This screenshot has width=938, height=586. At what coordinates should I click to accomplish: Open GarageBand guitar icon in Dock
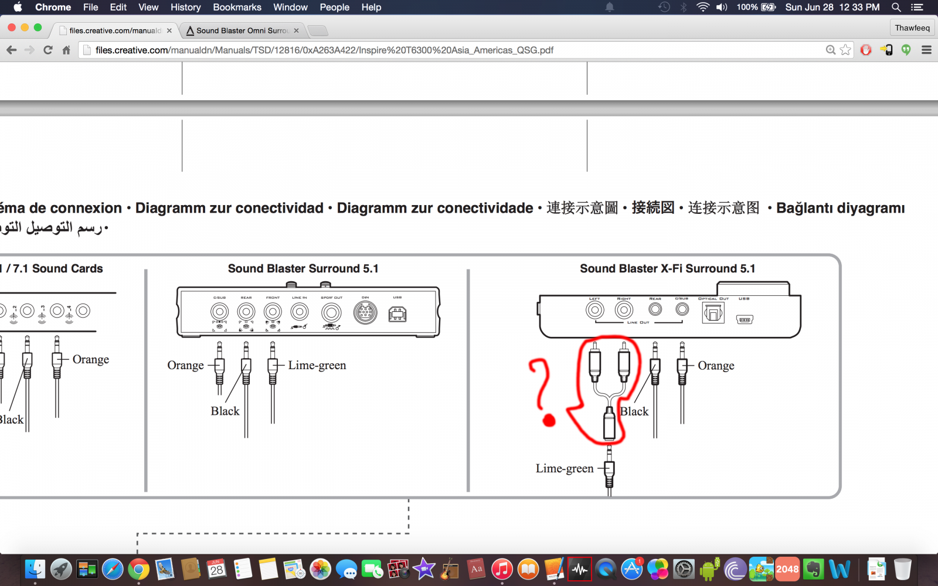450,569
